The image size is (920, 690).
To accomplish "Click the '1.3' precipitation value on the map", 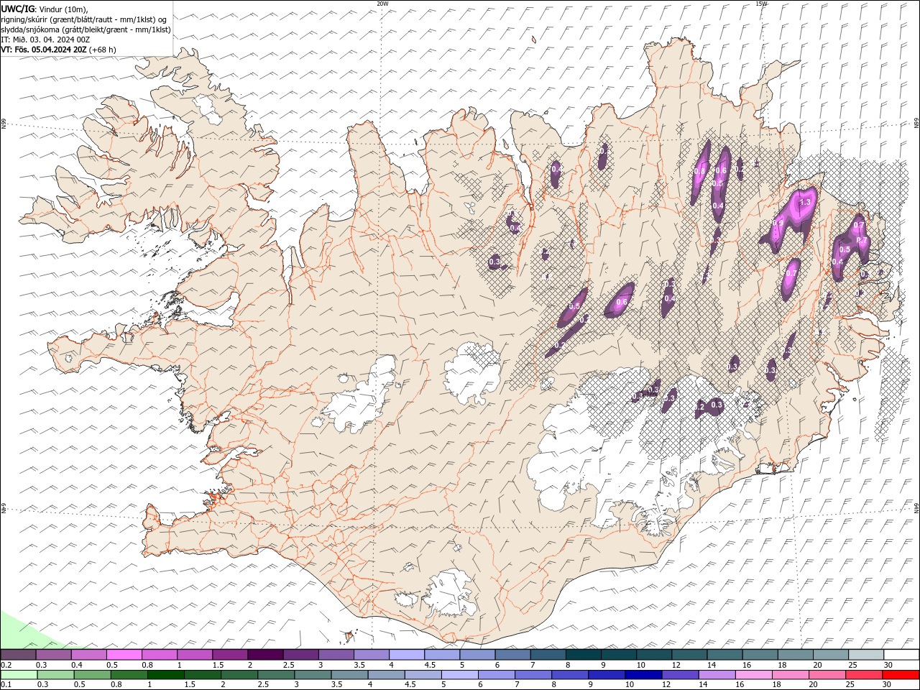I will 805,203.
